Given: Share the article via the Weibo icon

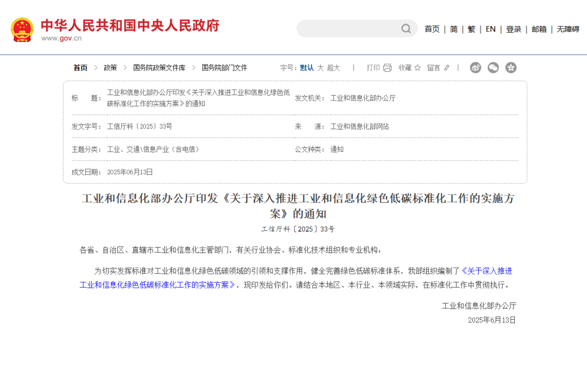Looking at the screenshot, I should 476,67.
